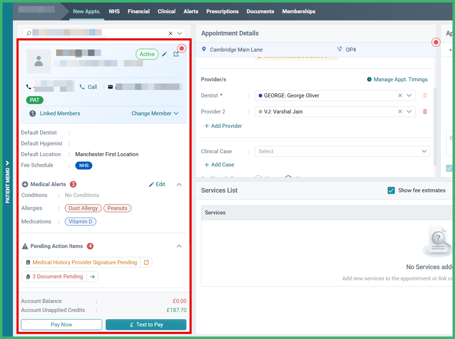Click the Call icon to phone the patient
The width and height of the screenshot is (455, 339).
click(x=83, y=87)
